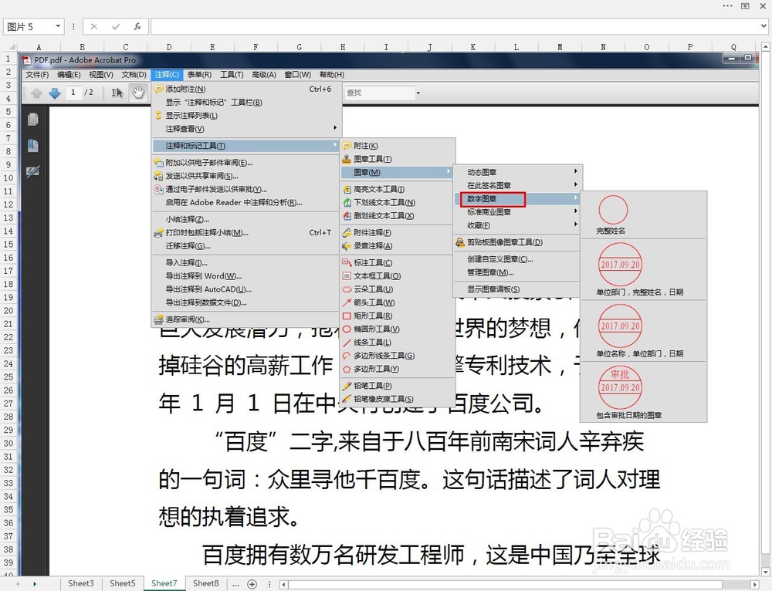The image size is (772, 591).
Task: Open the 编辑(E) menu
Action: tap(69, 75)
